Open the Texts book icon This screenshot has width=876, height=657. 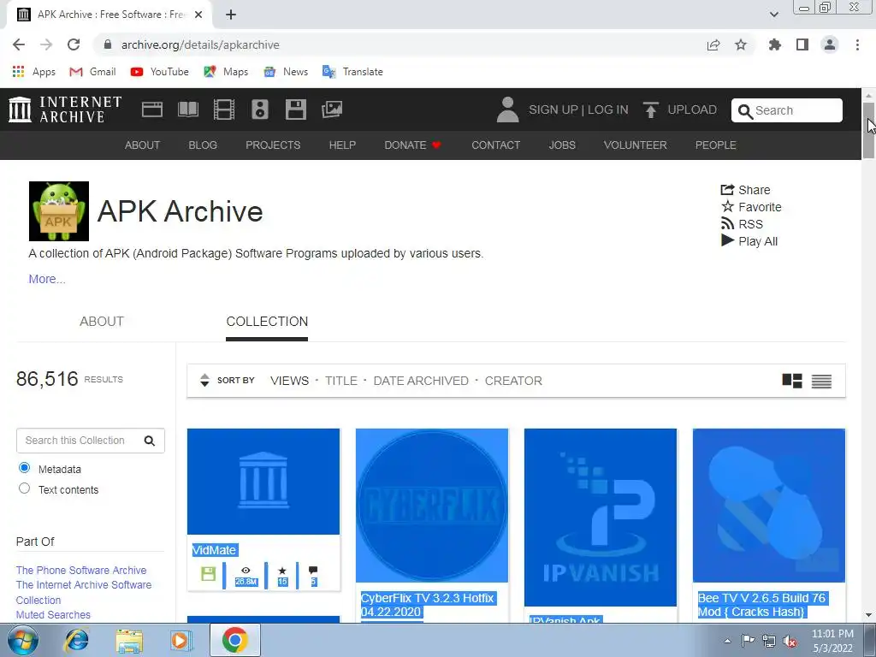point(187,109)
